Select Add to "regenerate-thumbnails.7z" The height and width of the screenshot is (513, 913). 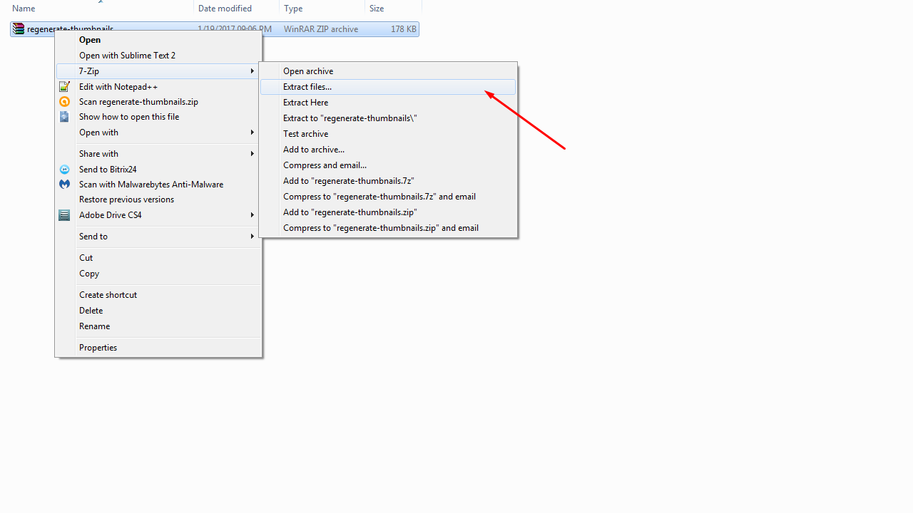pyautogui.click(x=388, y=181)
